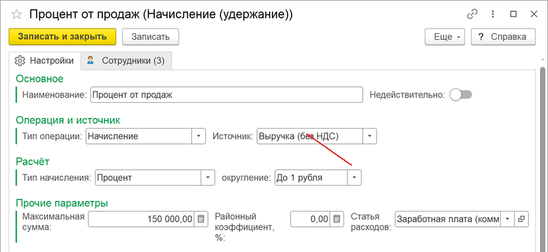
Task: Click the Максимальная сумма value 150 000,00
Action: click(x=141, y=220)
